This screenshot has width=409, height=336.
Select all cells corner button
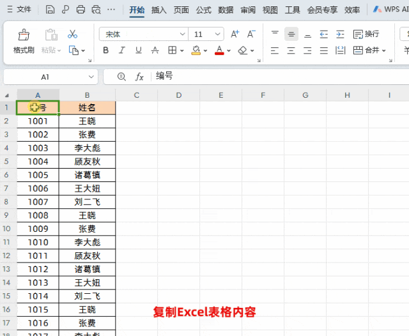tap(7, 95)
